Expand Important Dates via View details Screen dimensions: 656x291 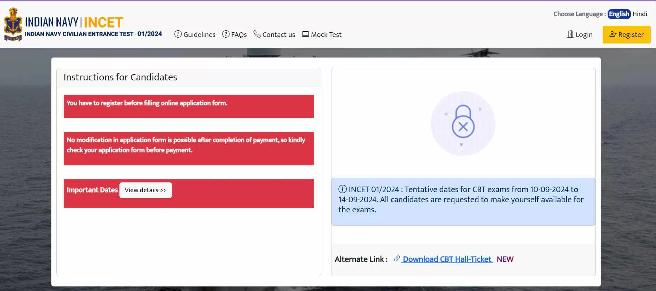click(x=146, y=190)
